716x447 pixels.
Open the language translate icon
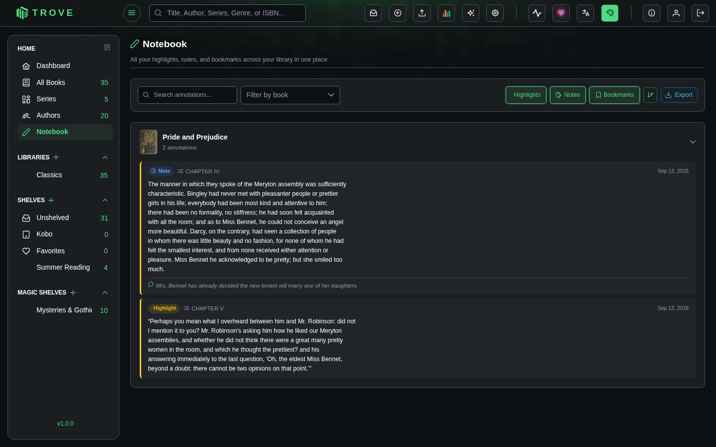pos(586,13)
